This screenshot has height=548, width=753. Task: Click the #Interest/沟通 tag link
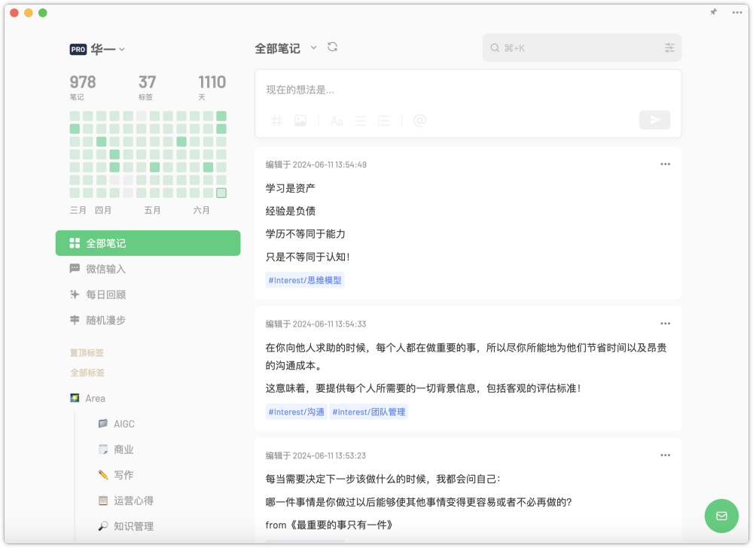click(295, 412)
